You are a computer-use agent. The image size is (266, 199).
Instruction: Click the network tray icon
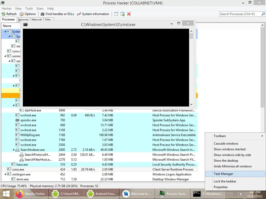click(235, 194)
